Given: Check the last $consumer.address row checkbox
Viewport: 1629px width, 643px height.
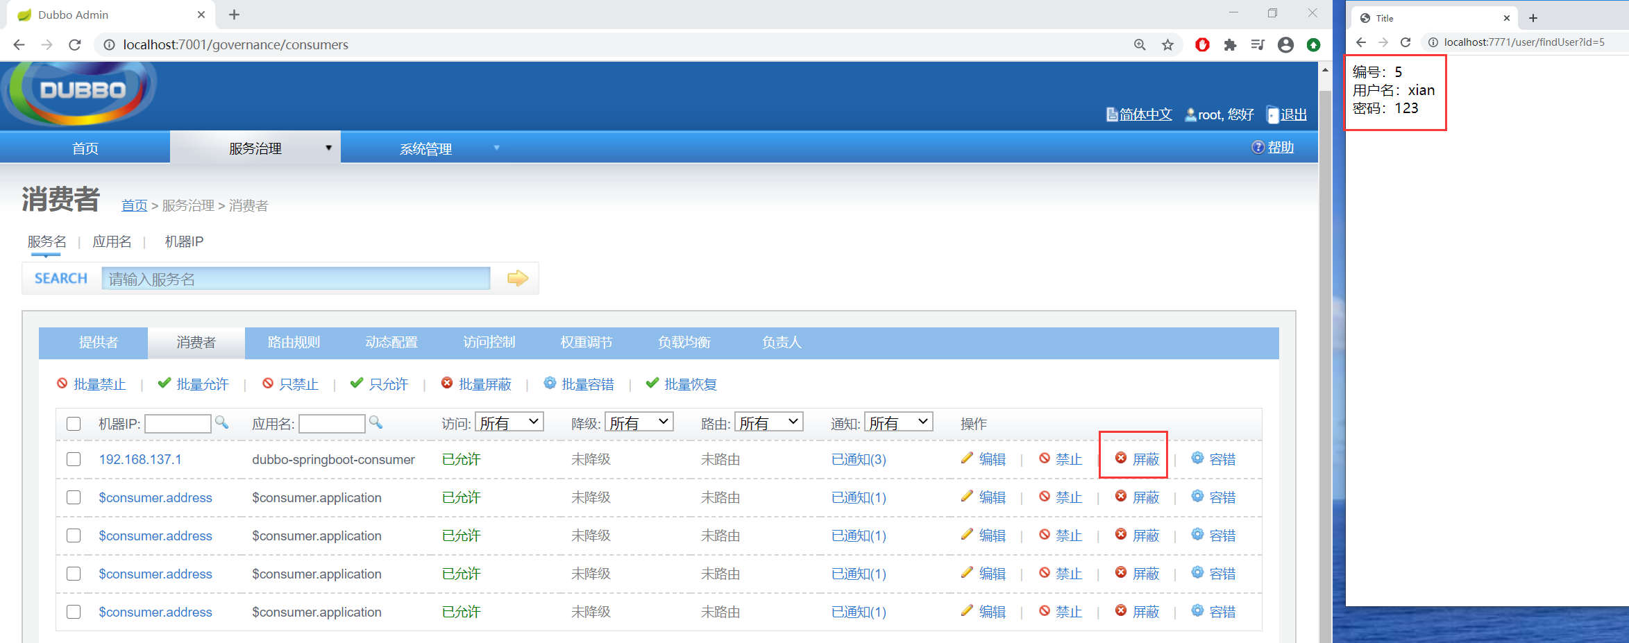Looking at the screenshot, I should (74, 612).
